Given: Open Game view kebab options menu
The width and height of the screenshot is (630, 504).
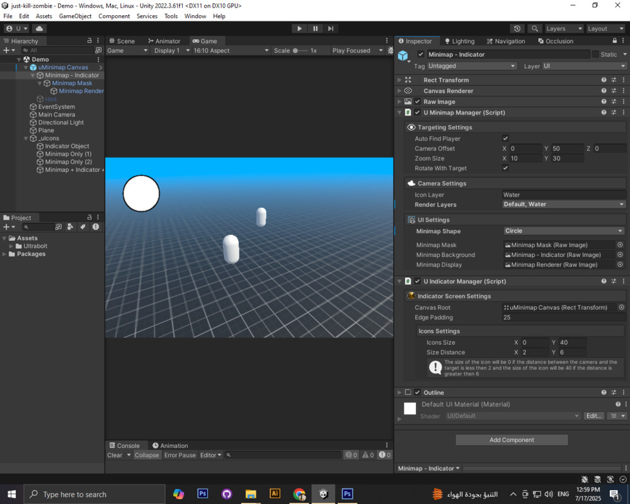Looking at the screenshot, I should (387, 40).
